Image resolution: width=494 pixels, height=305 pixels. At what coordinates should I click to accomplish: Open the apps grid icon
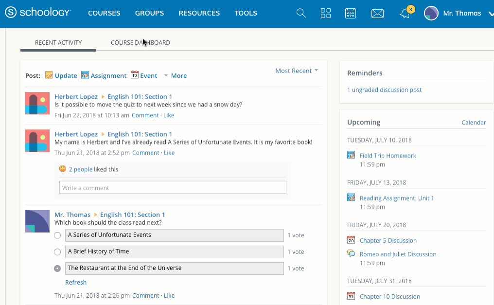(326, 13)
